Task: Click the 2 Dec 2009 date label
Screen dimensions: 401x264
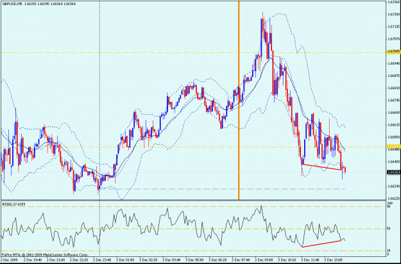Action: point(8,260)
